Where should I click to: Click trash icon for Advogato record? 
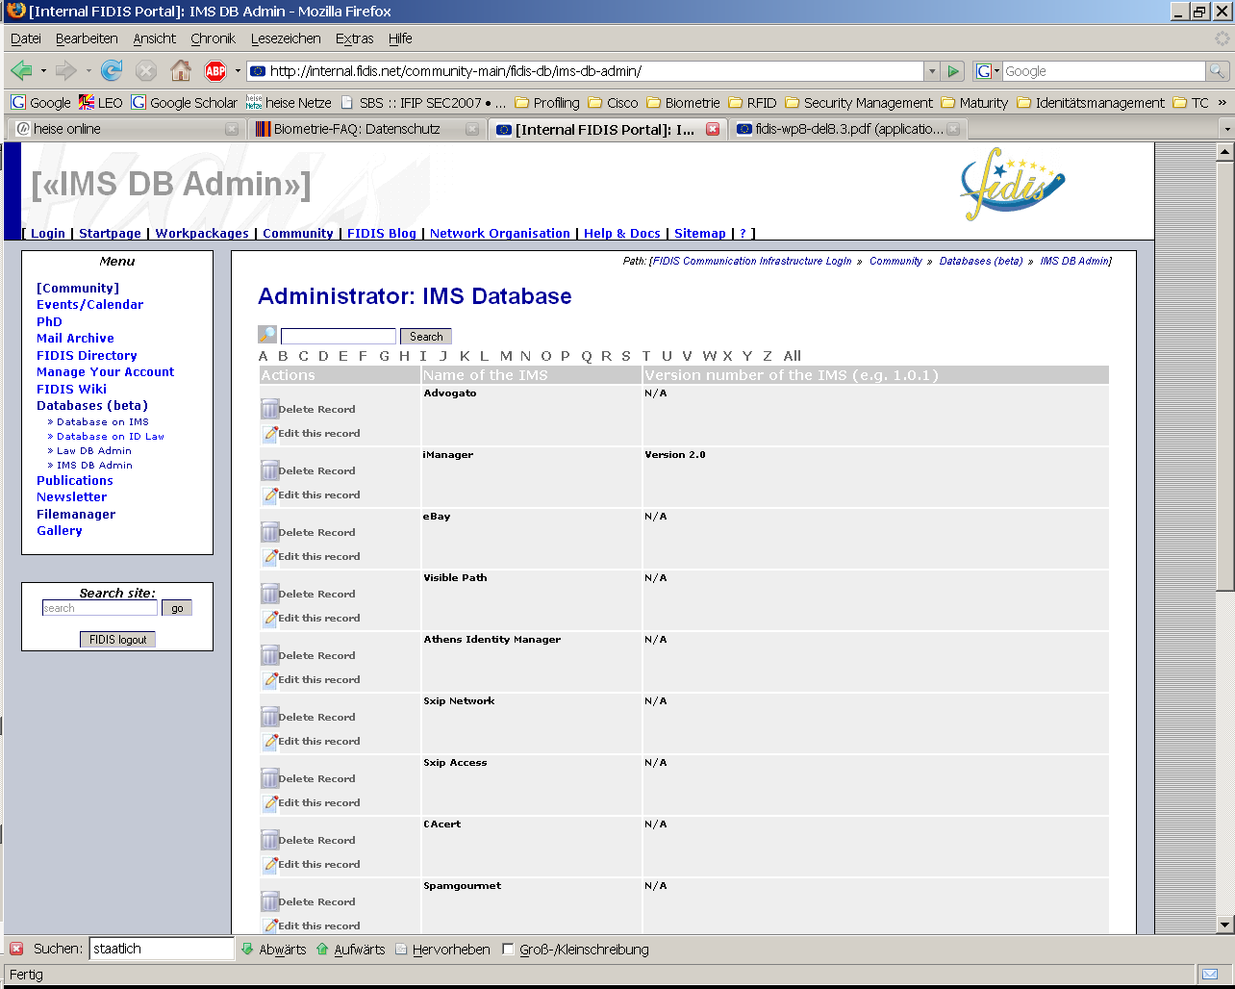(270, 409)
